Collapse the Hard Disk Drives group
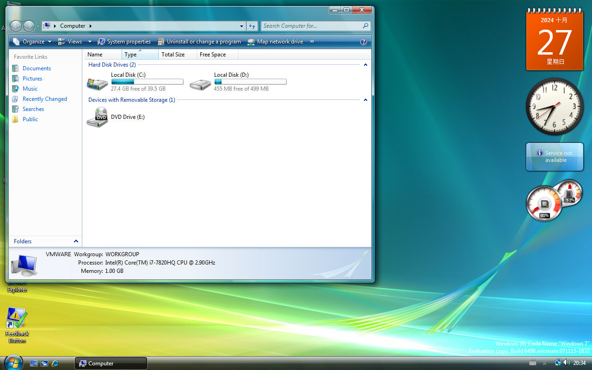 (365, 65)
